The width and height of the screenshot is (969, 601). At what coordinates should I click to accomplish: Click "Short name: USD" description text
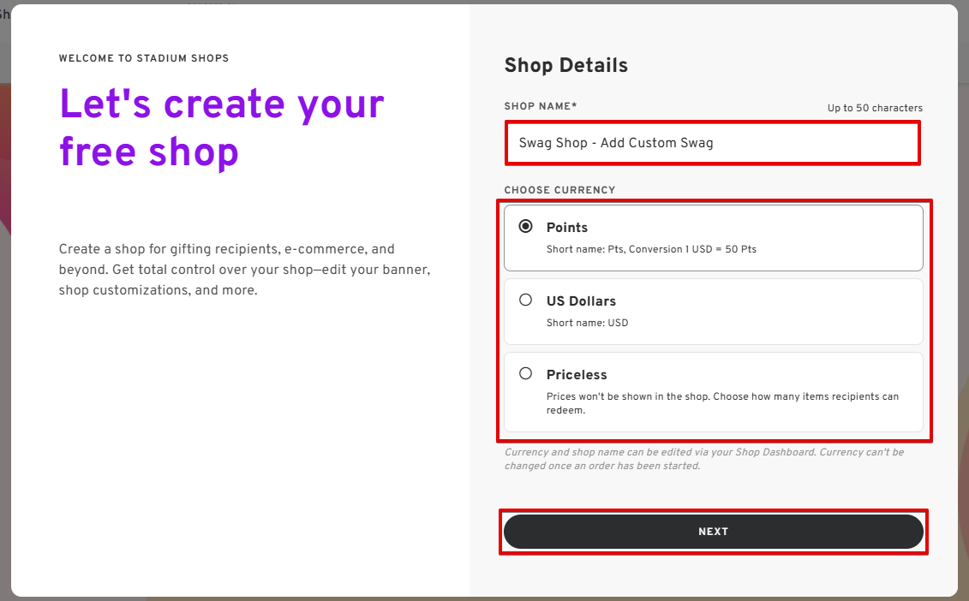point(587,324)
